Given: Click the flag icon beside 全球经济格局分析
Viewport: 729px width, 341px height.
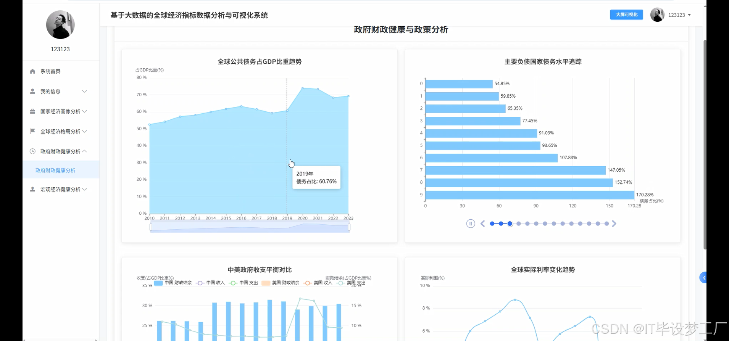Looking at the screenshot, I should point(32,131).
